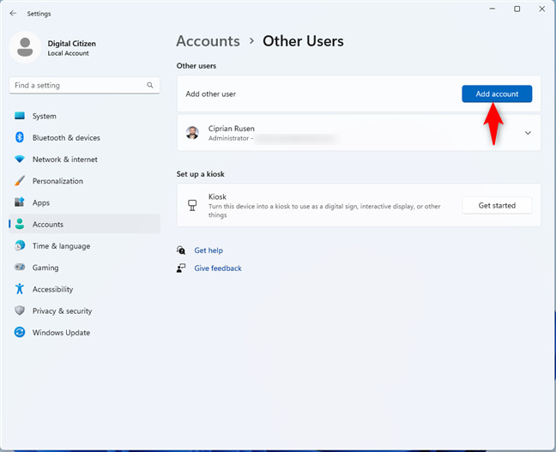Click the Time & language globe icon
The height and width of the screenshot is (452, 556).
pyautogui.click(x=19, y=246)
